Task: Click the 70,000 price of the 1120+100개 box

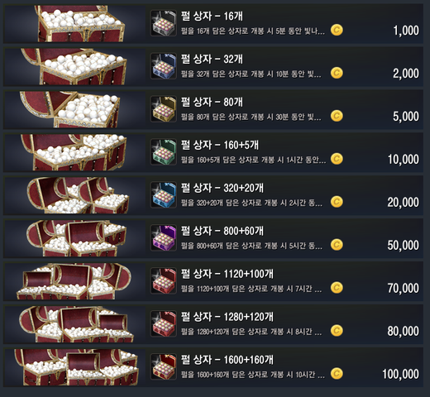Action: [x=404, y=289]
